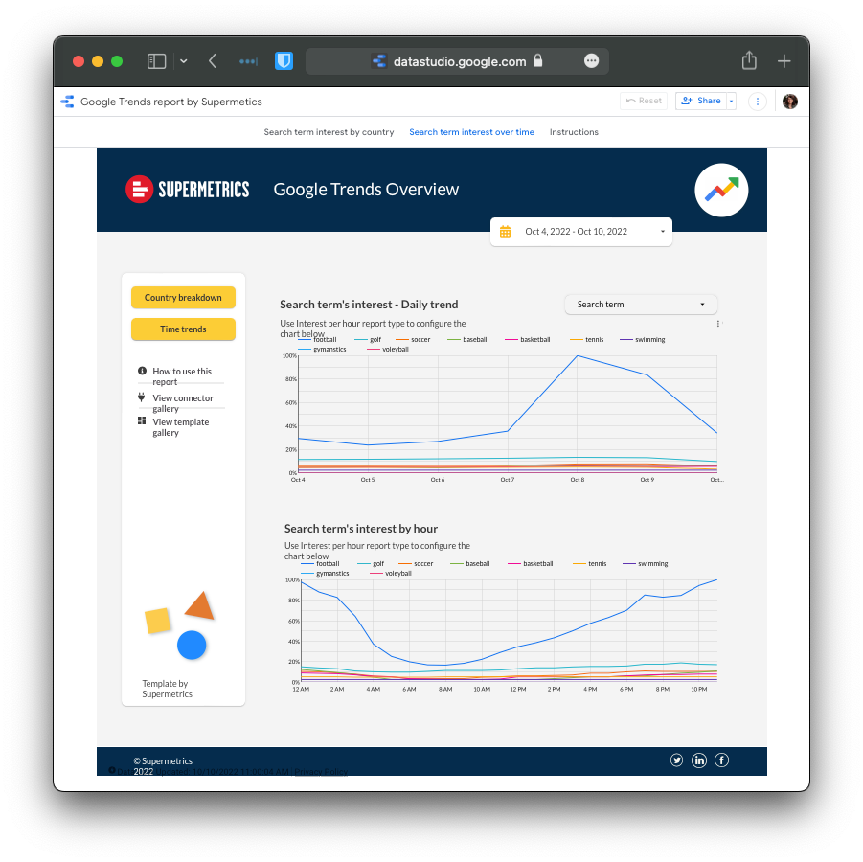The width and height of the screenshot is (863, 862).
Task: Click the Time trends button
Action: 183,329
